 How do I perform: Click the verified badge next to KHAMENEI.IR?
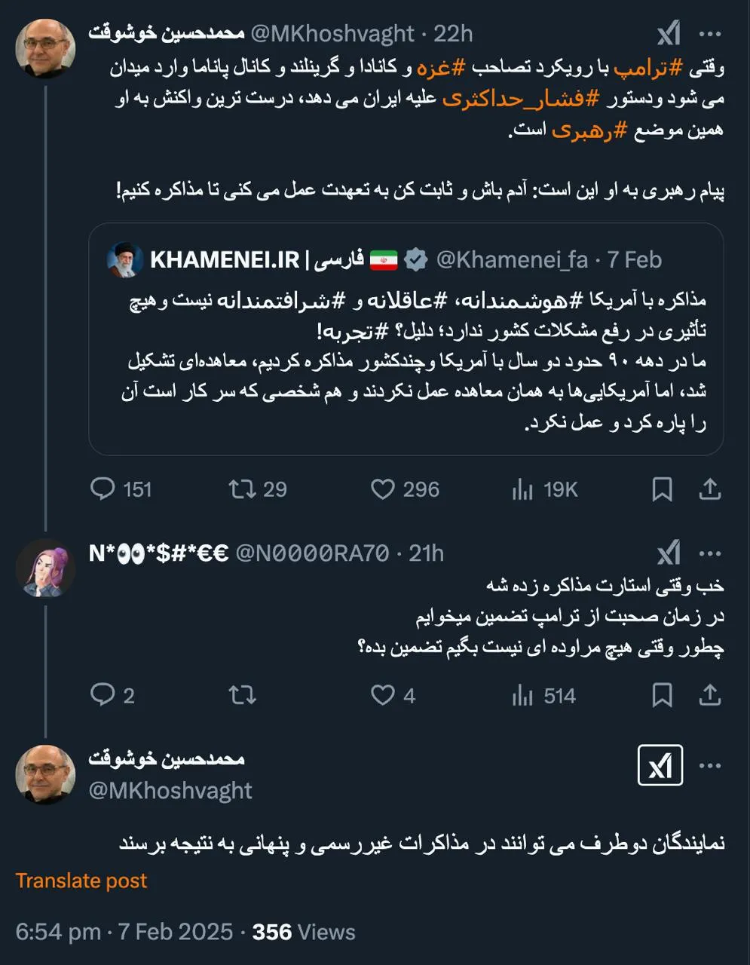[x=414, y=259]
